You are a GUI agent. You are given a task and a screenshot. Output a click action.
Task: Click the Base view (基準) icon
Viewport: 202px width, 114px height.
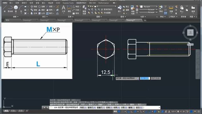click(x=193, y=9)
